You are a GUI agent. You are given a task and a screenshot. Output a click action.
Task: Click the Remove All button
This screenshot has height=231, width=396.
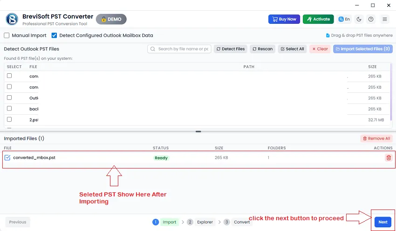tap(376, 139)
